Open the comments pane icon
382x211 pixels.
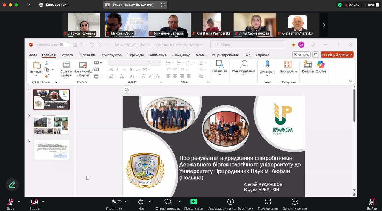pos(315,55)
